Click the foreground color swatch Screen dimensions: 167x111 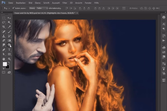click(x=5, y=64)
